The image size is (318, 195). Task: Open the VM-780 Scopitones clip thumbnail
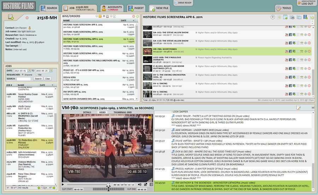[x=147, y=51]
